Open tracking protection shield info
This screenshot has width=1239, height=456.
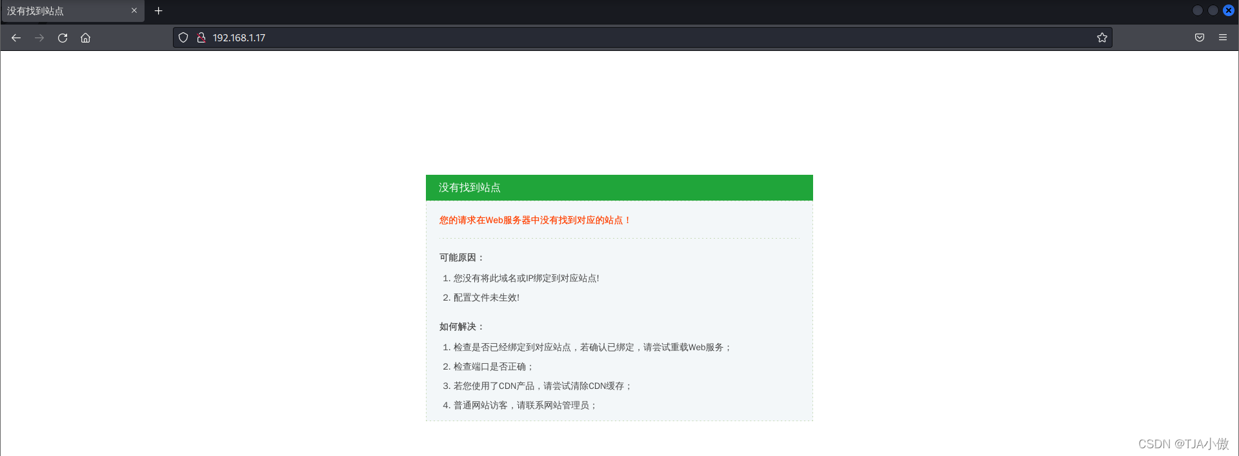pos(183,38)
